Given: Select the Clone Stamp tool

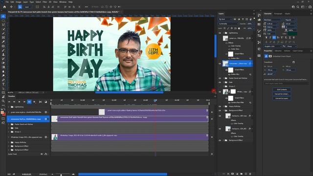Looking at the screenshot, I should pos(3,54).
